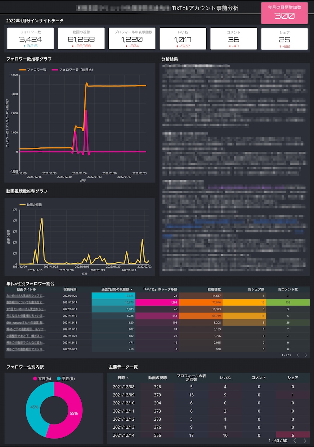Viewport: 314px width, 447px height.
Task: Select the フォロワー数 3,424 scorecard
Action: pyautogui.click(x=31, y=39)
